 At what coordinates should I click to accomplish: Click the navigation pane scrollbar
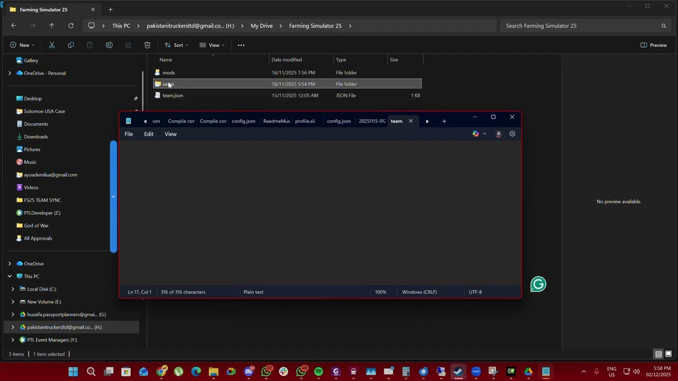point(113,197)
